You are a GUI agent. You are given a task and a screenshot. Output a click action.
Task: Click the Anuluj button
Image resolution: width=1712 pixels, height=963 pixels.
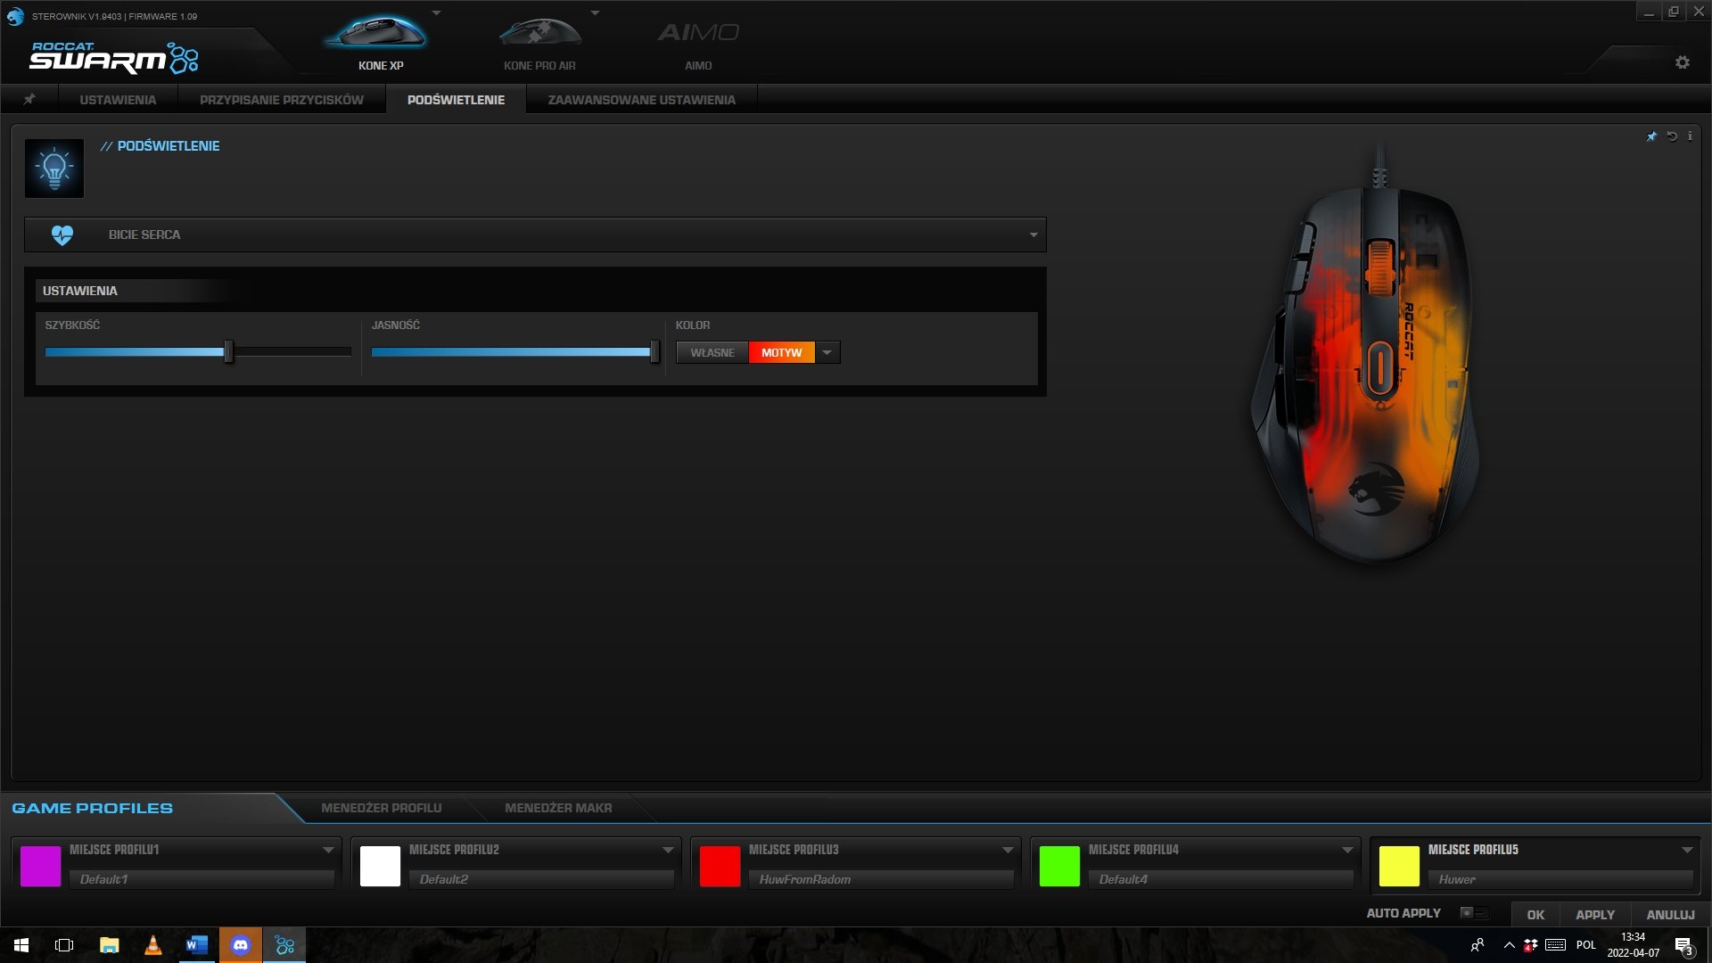pyautogui.click(x=1670, y=915)
